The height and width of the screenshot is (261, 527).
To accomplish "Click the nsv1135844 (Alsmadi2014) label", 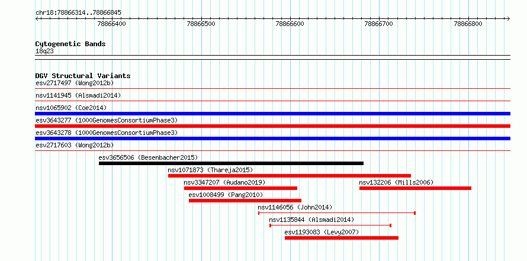I will coord(311,220).
